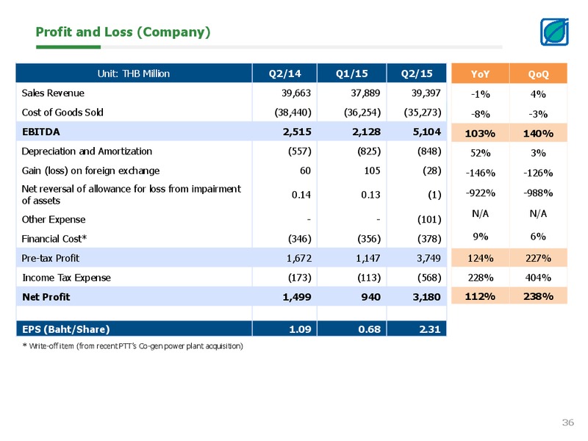Viewport: 588px width, 441px height.
Task: Click the Pre-tax Profit value 1,147
Action: coord(368,259)
